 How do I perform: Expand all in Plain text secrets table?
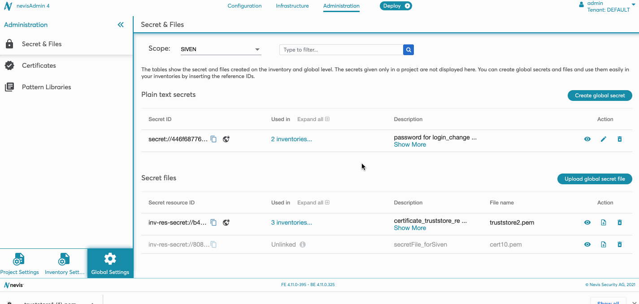tap(313, 119)
